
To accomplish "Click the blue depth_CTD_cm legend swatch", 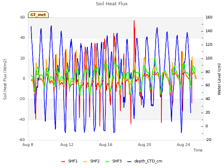I will click(129, 162).
